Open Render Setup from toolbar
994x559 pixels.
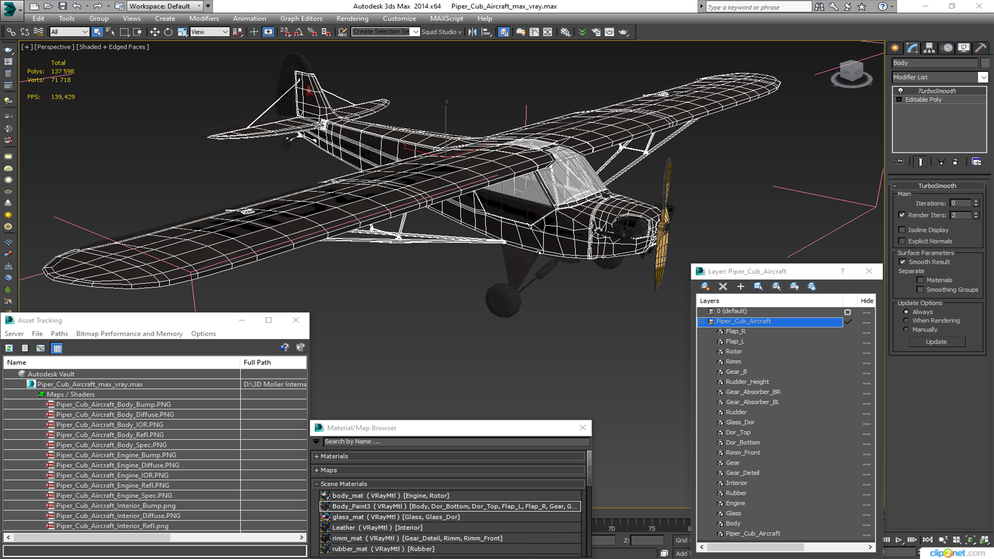pyautogui.click(x=596, y=32)
